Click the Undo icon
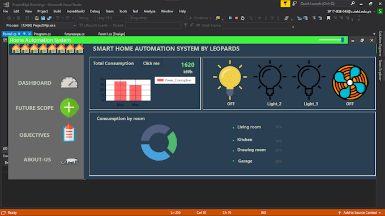Viewport: 385px width, 216px height. coord(57,18)
